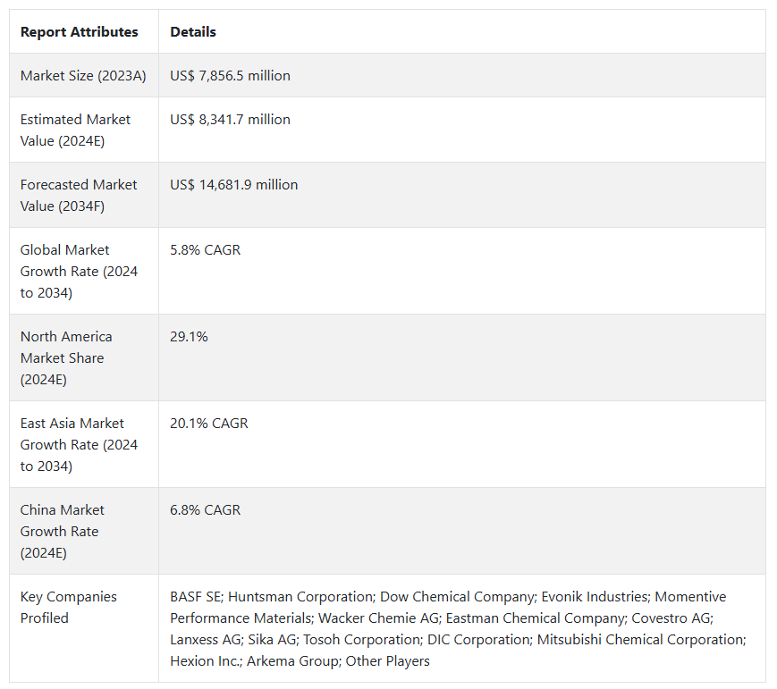Screen dimensions: 777x689
Task: Click BASF SE in the companies list
Action: 196,597
